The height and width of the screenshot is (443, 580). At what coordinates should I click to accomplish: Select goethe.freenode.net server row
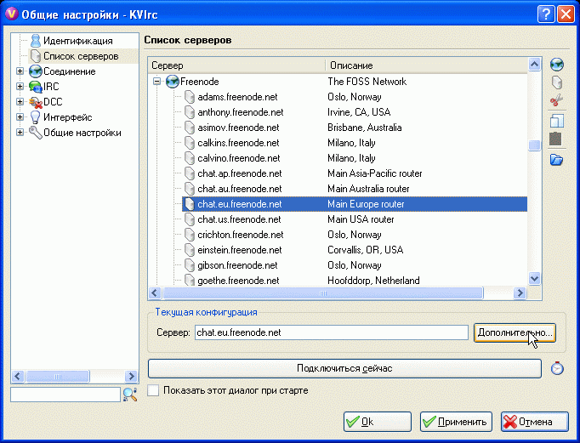click(x=355, y=281)
